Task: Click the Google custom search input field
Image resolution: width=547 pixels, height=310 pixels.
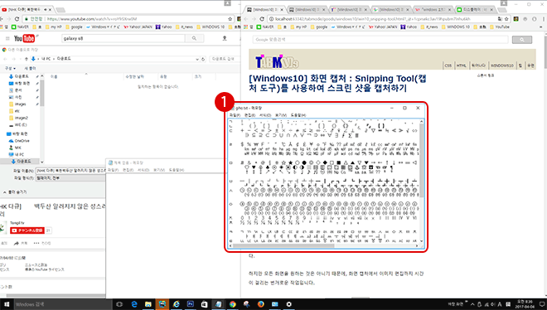Action: coord(380,40)
